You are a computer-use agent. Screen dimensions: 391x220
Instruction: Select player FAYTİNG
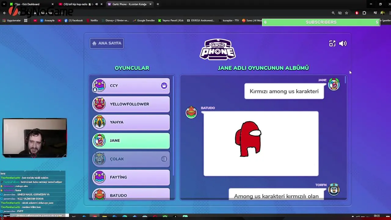[131, 177]
